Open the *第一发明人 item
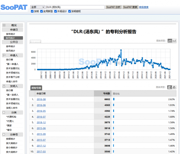180x154 pixels. pyautogui.click(x=12, y=95)
